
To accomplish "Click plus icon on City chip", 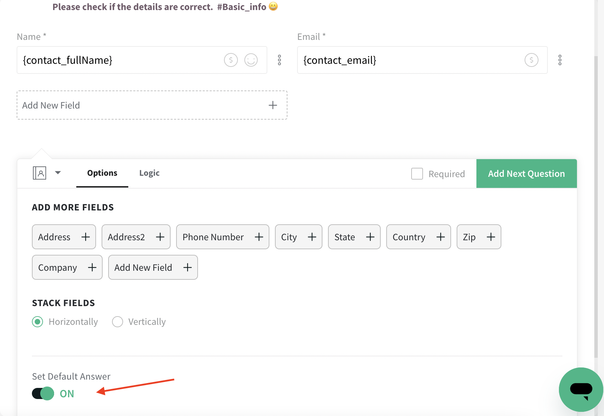I will click(x=312, y=237).
